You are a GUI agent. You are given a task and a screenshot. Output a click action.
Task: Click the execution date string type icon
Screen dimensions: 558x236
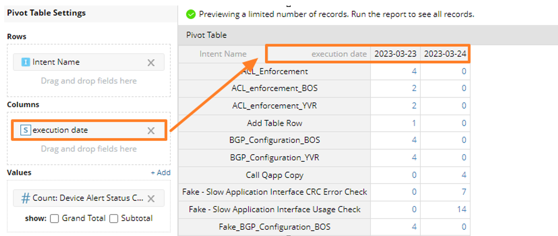tap(26, 130)
